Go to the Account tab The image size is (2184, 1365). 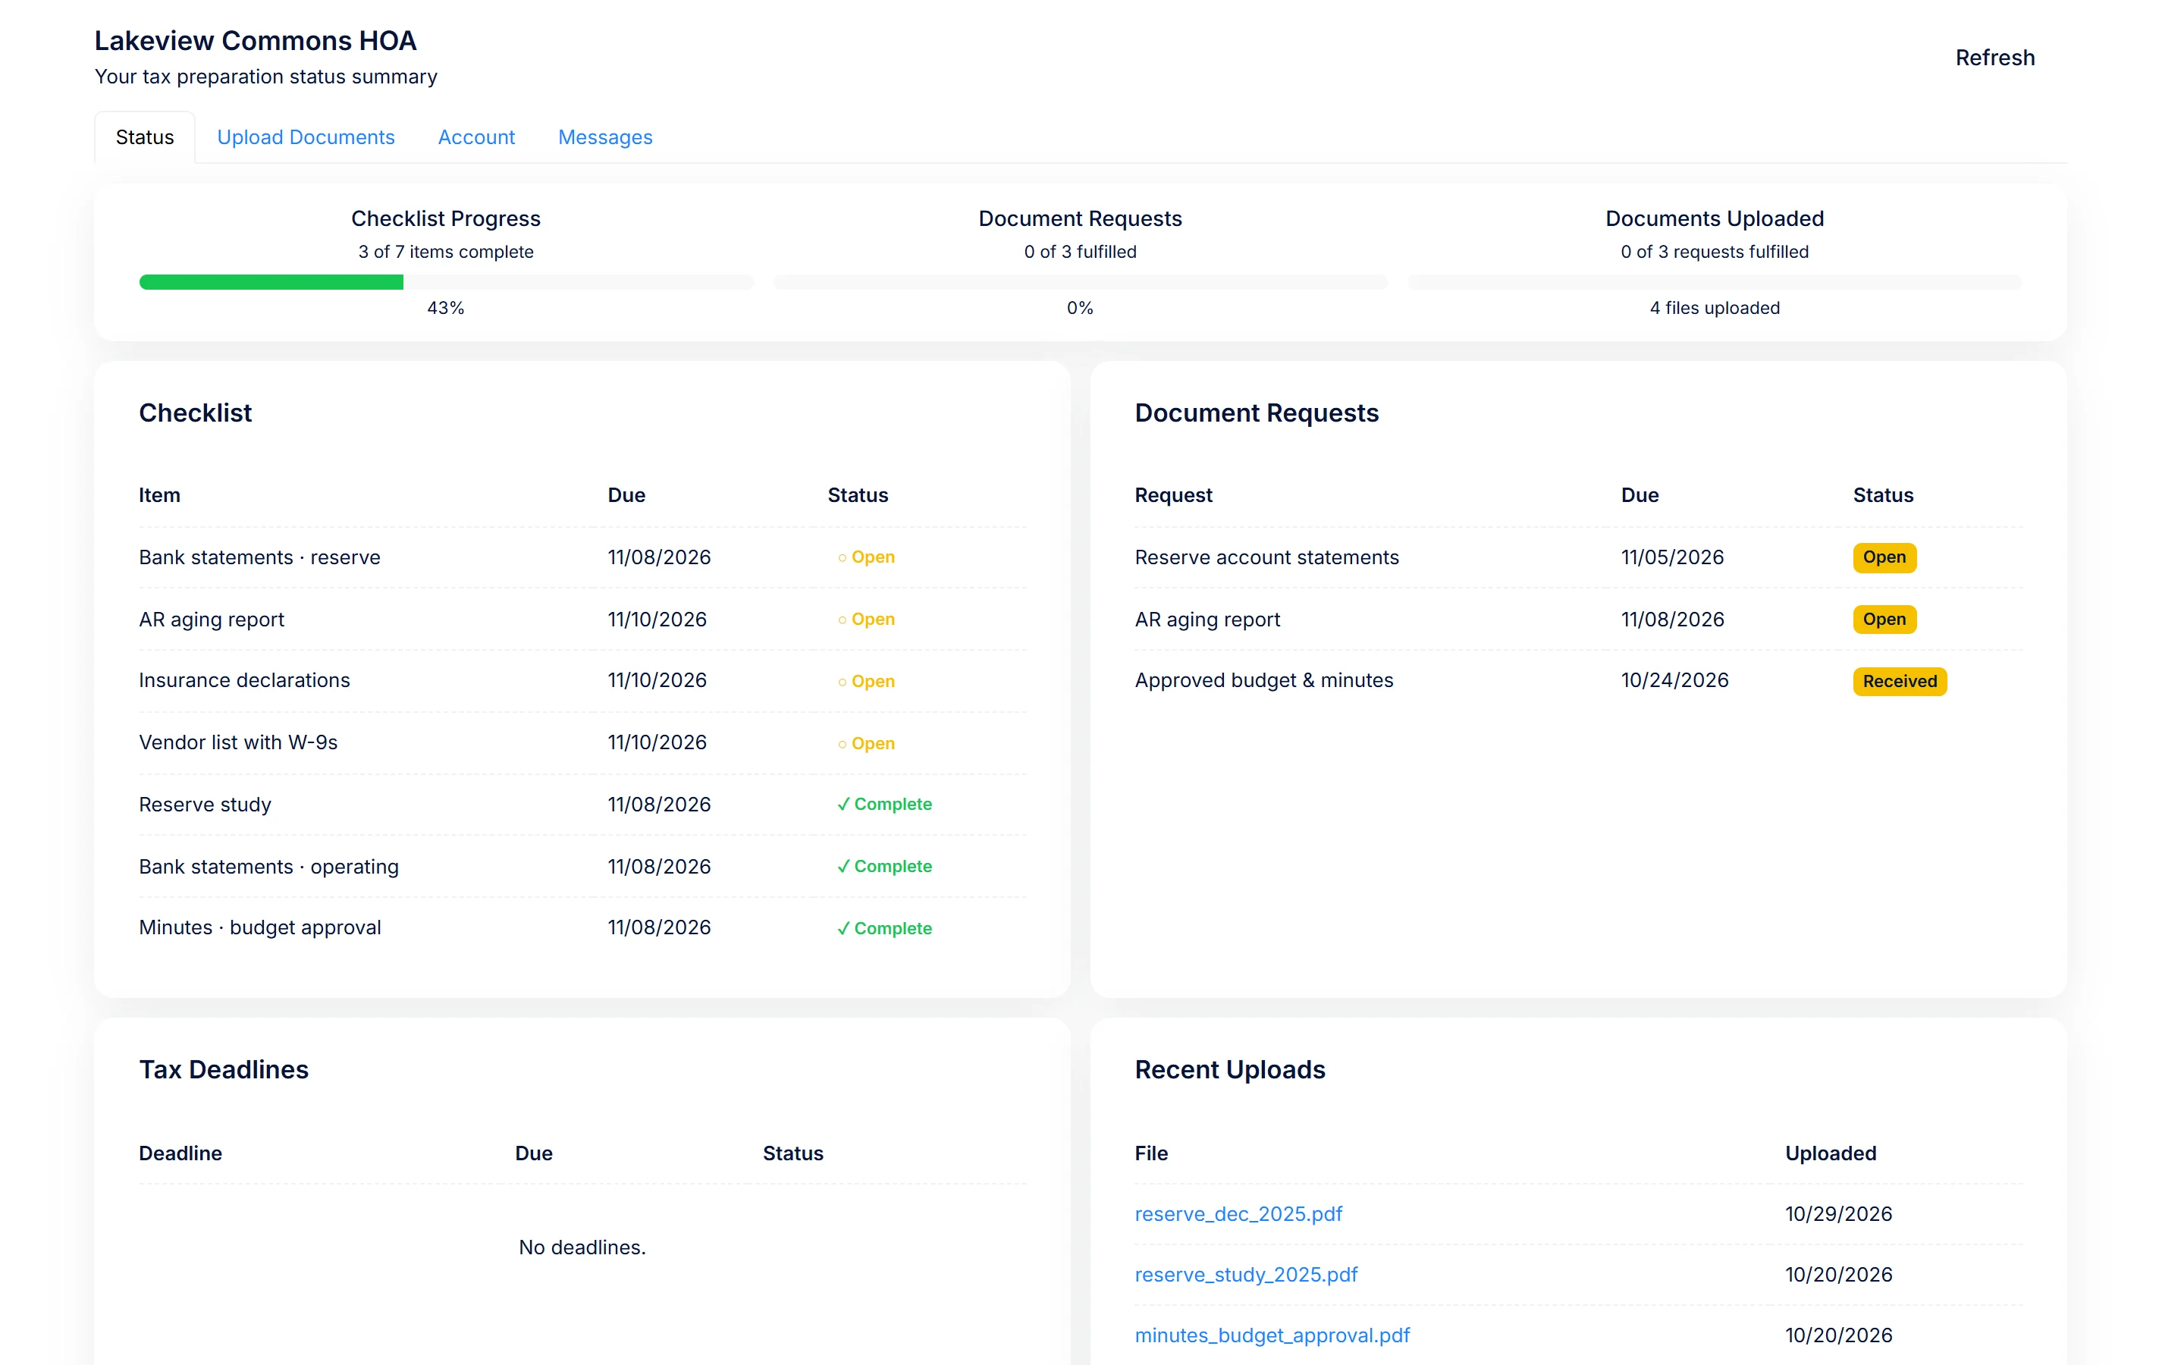[476, 137]
